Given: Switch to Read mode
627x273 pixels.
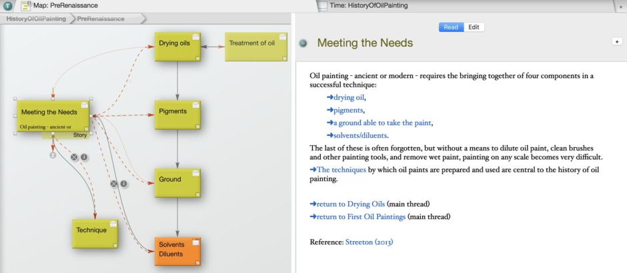Looking at the screenshot, I should [451, 27].
